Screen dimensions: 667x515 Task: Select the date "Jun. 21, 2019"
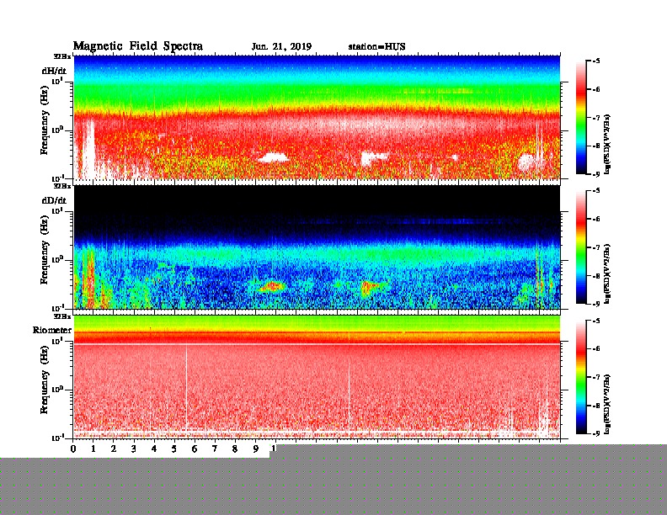pos(281,46)
